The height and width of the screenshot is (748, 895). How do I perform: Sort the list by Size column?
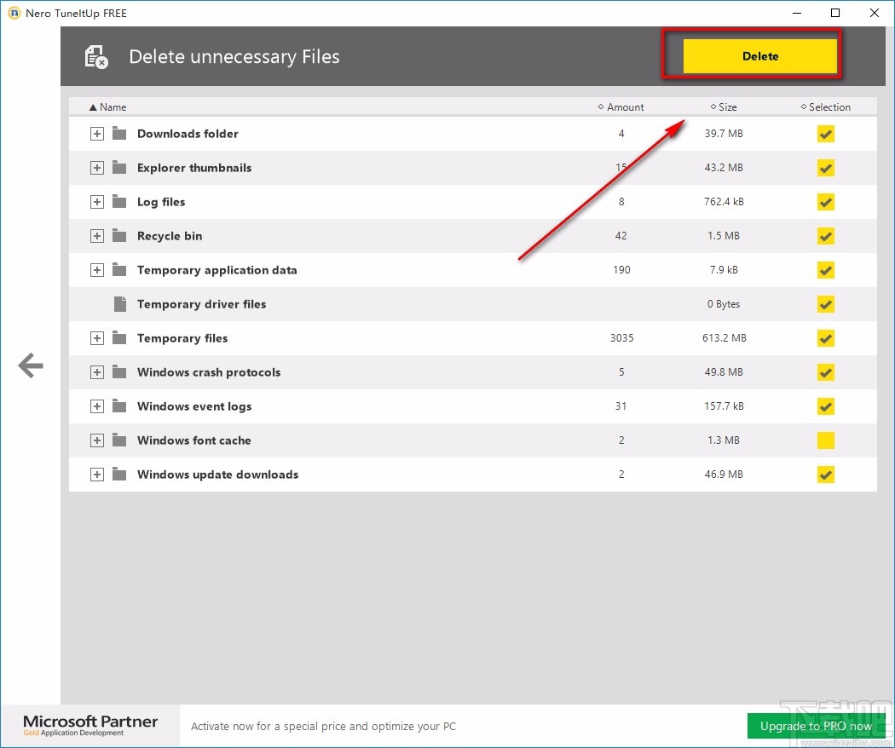pos(726,107)
